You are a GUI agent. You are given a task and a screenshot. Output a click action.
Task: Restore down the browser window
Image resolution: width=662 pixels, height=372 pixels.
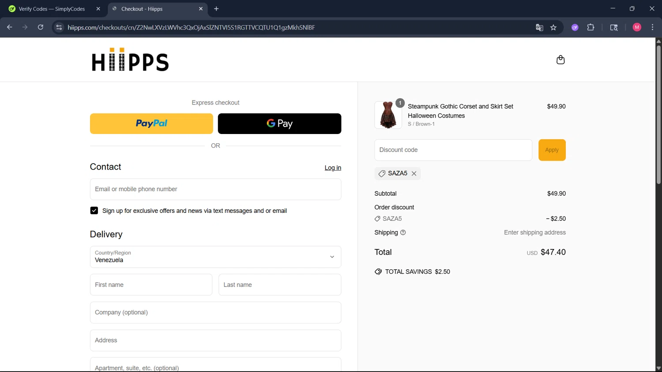tap(632, 8)
